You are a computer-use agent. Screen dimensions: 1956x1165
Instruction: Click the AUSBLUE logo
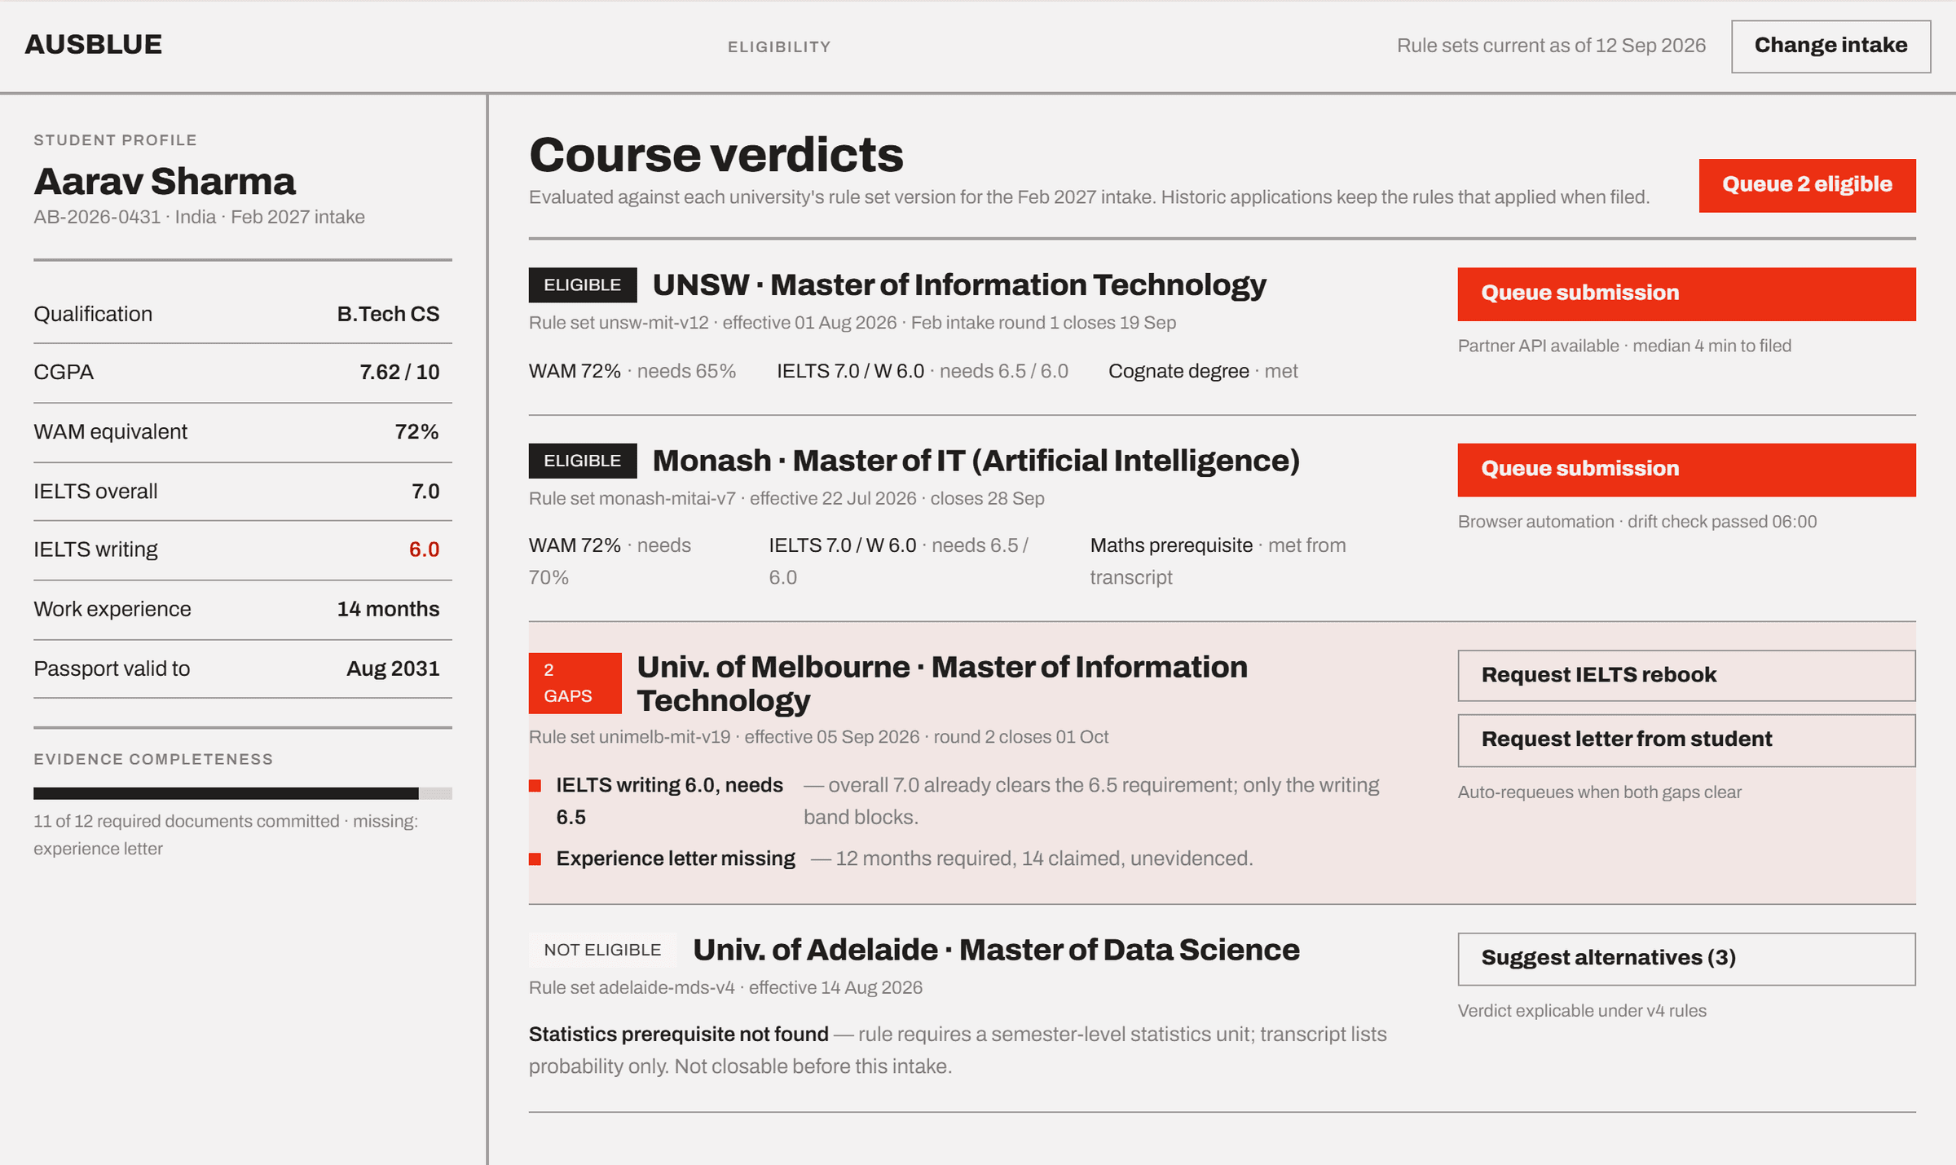click(x=94, y=45)
